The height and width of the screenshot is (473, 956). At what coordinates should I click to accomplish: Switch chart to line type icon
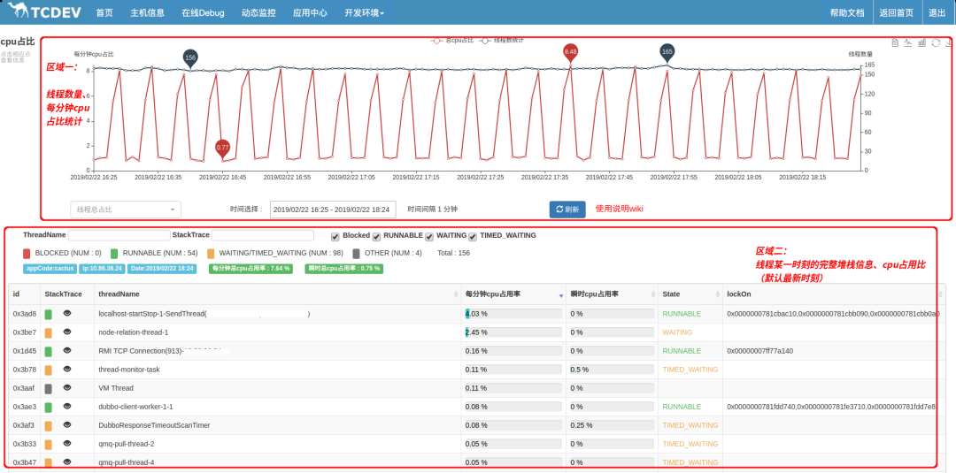tap(908, 42)
